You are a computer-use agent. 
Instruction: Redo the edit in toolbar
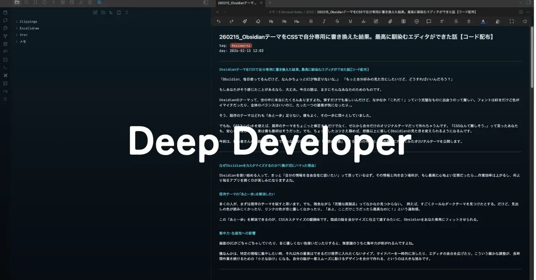pos(231,21)
